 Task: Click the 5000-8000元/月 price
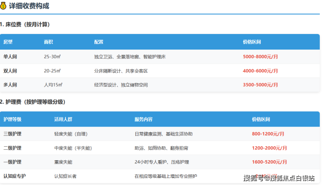pos(260,57)
